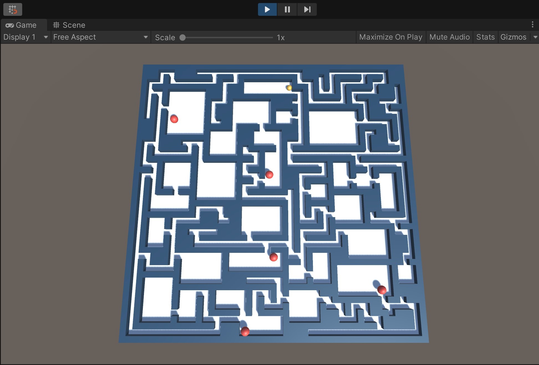Toggle Mute Audio
Image resolution: width=539 pixels, height=365 pixels.
coord(449,37)
